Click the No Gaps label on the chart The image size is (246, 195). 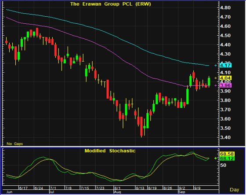pos(15,144)
